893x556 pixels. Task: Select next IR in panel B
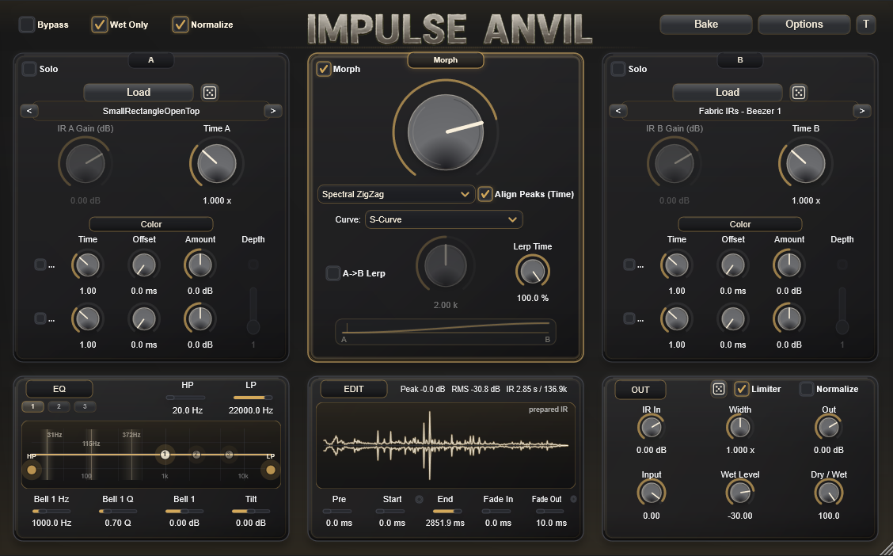[x=861, y=111]
